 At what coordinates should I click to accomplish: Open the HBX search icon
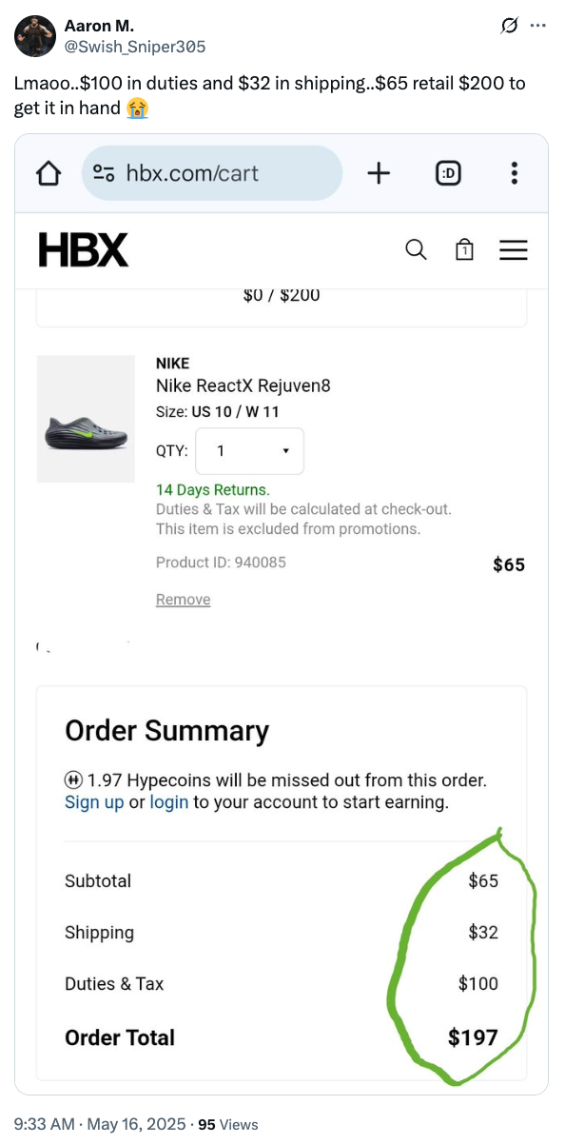[x=416, y=249]
